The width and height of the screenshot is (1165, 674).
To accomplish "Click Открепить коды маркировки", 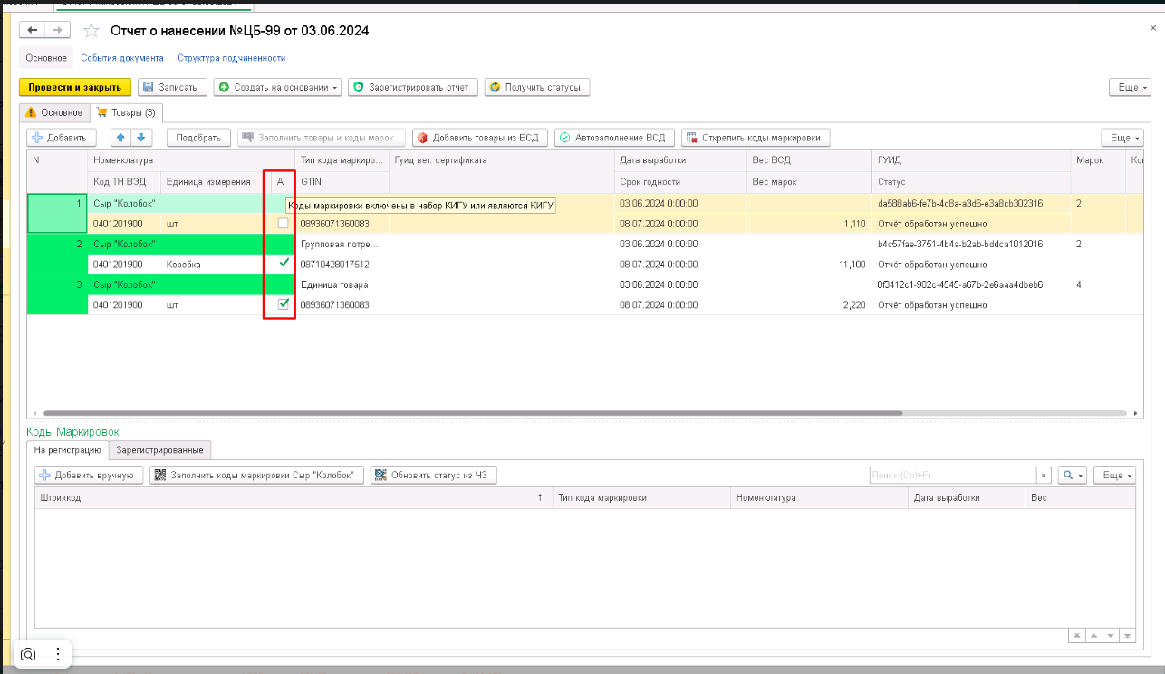I will [756, 138].
